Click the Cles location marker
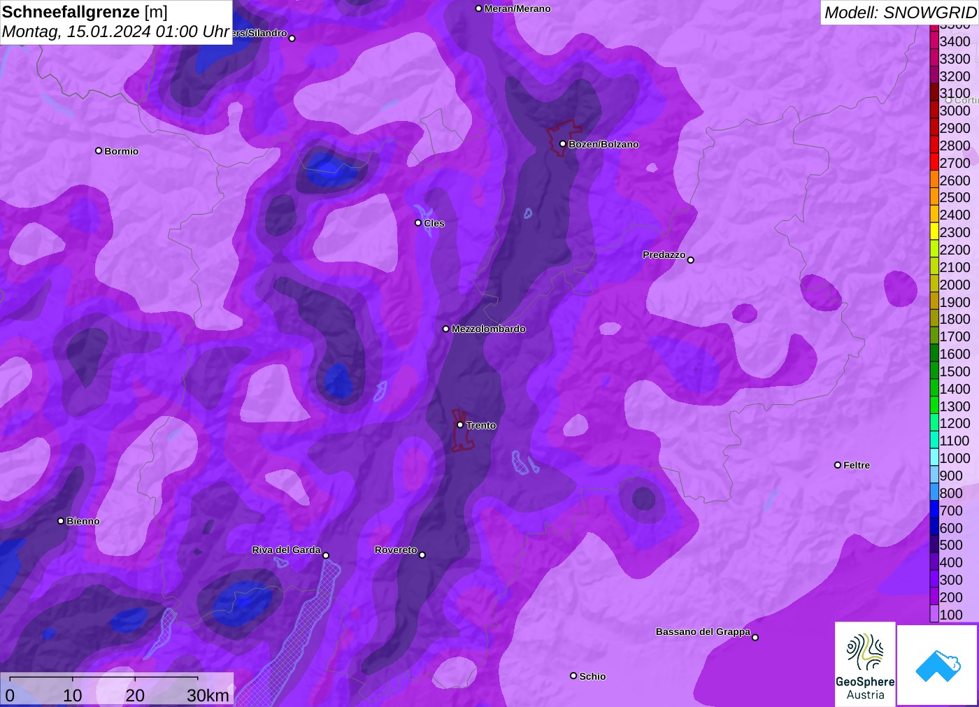979x707 pixels. pos(418,222)
